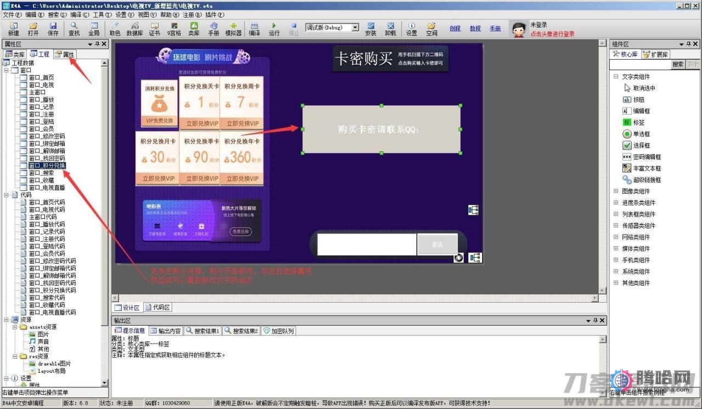The height and width of the screenshot is (409, 702).
Task: Click the 类库 toolbar icon
Action: click(x=194, y=29)
